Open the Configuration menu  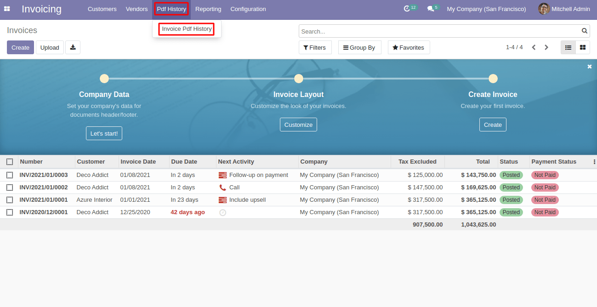pos(248,9)
